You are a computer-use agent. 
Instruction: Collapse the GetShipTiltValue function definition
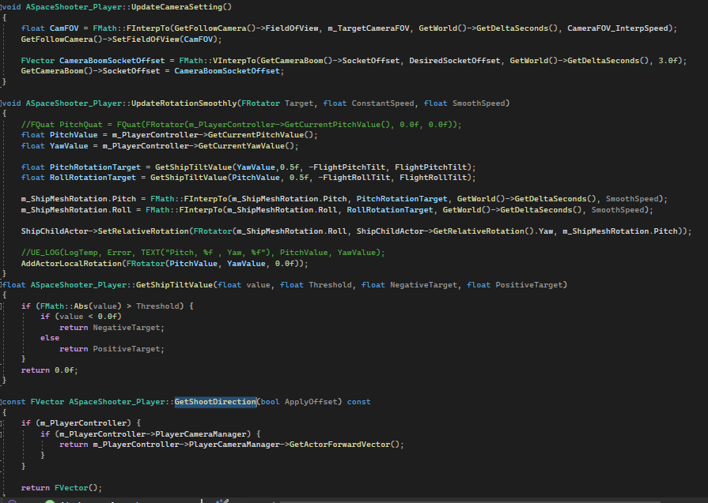(x=2, y=284)
